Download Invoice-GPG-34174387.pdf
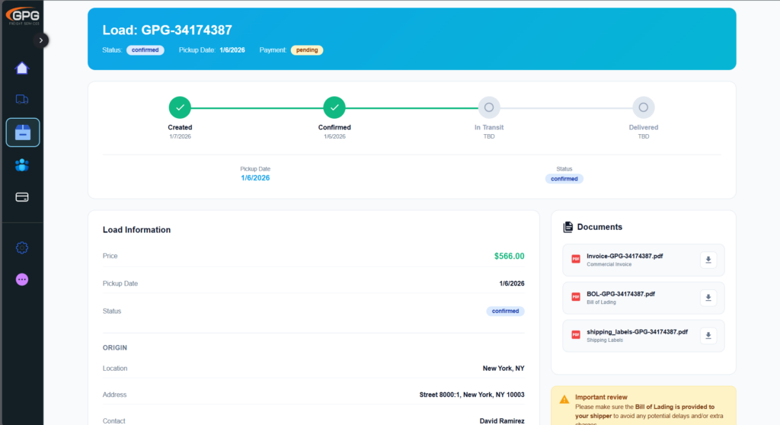This screenshot has width=780, height=425. coord(708,260)
